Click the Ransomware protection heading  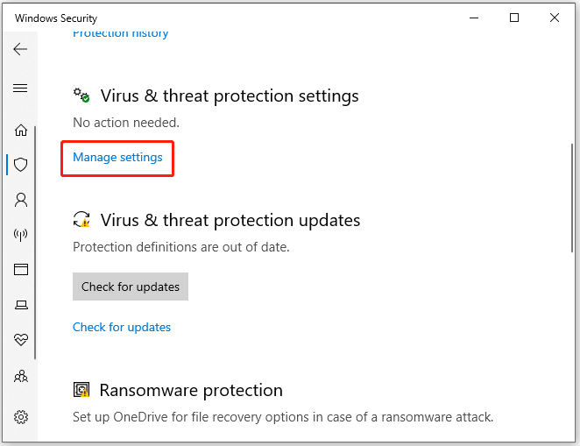(x=191, y=390)
